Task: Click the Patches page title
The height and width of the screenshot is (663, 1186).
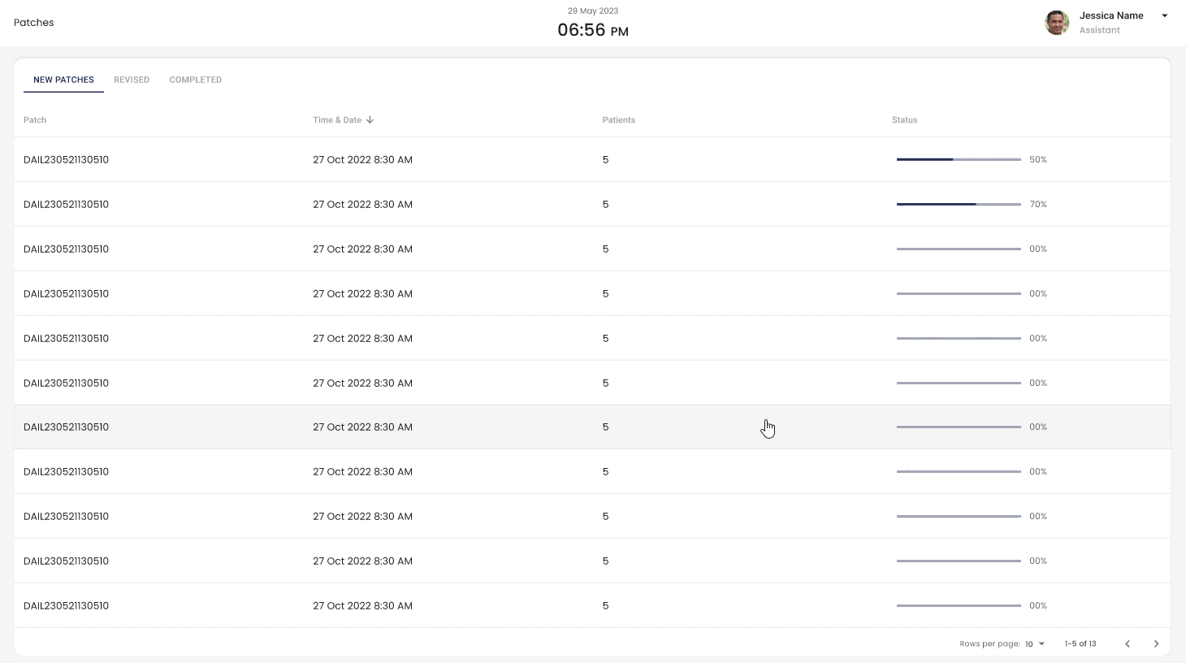Action: pos(34,23)
